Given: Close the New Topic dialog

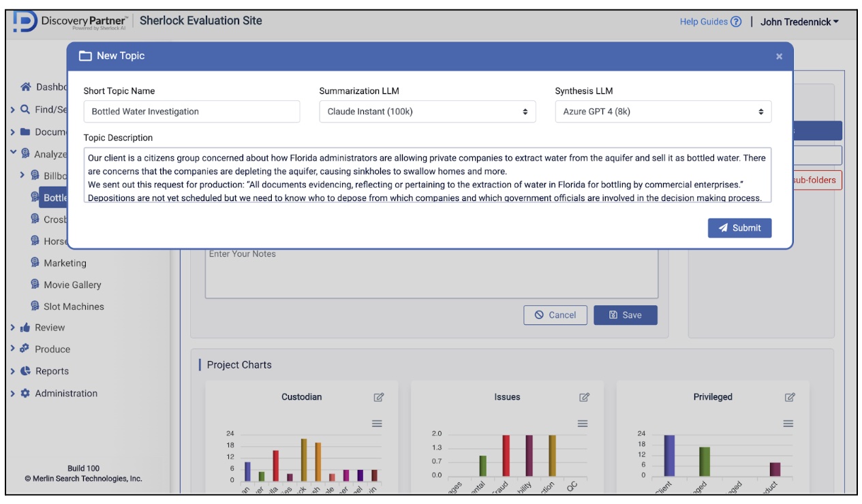Looking at the screenshot, I should 779,57.
